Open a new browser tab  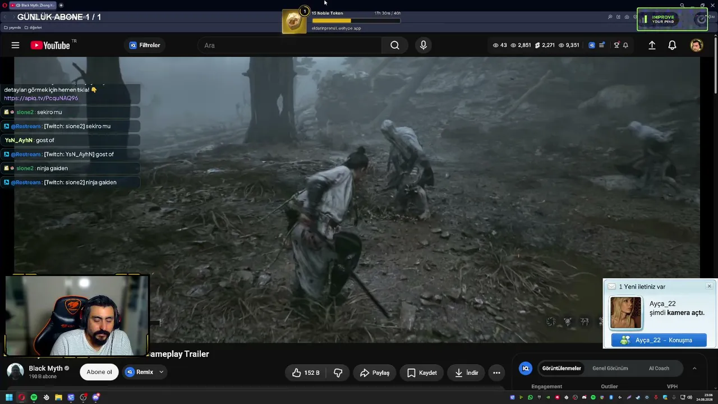(61, 5)
